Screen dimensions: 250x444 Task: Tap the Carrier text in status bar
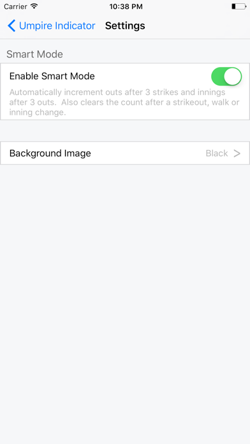15,6
